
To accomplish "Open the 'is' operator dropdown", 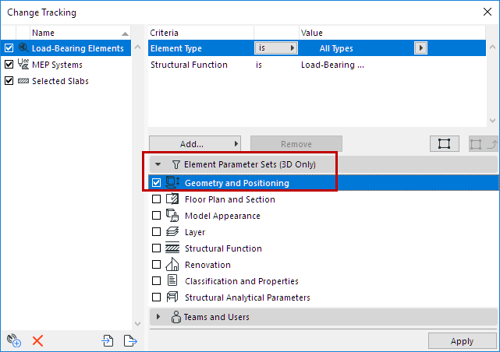I will point(277,48).
